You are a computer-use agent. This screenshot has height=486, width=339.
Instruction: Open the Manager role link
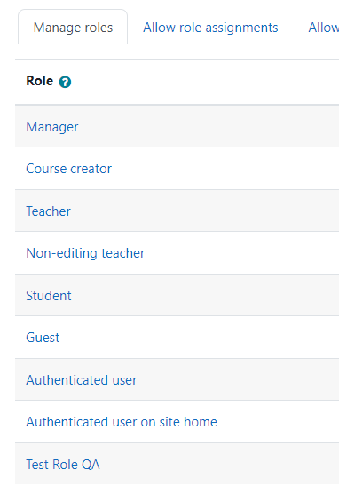point(52,127)
